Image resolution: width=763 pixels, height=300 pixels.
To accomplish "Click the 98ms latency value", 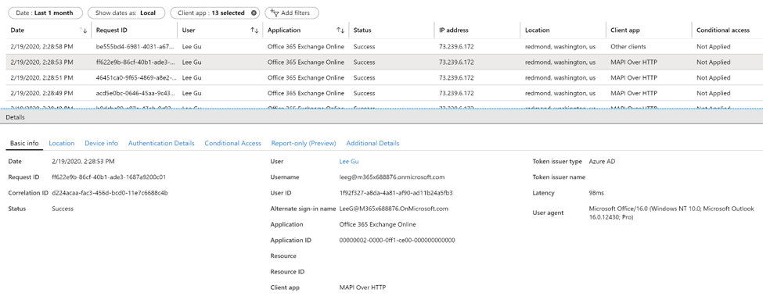I will pyautogui.click(x=596, y=193).
